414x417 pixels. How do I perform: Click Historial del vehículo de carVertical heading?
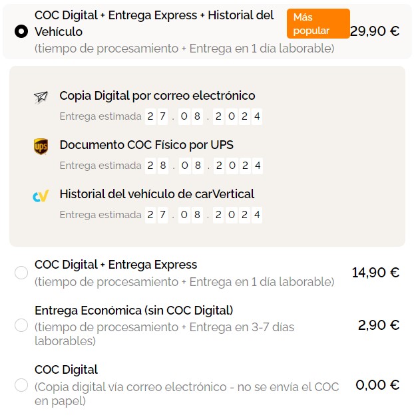click(x=157, y=194)
